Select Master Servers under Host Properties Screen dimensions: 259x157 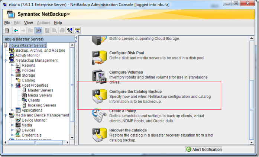41,90
